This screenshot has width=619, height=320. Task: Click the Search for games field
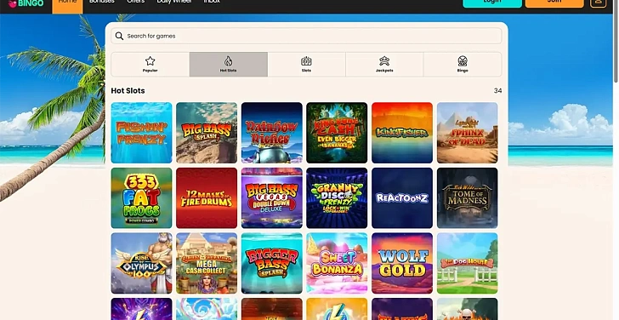(306, 36)
